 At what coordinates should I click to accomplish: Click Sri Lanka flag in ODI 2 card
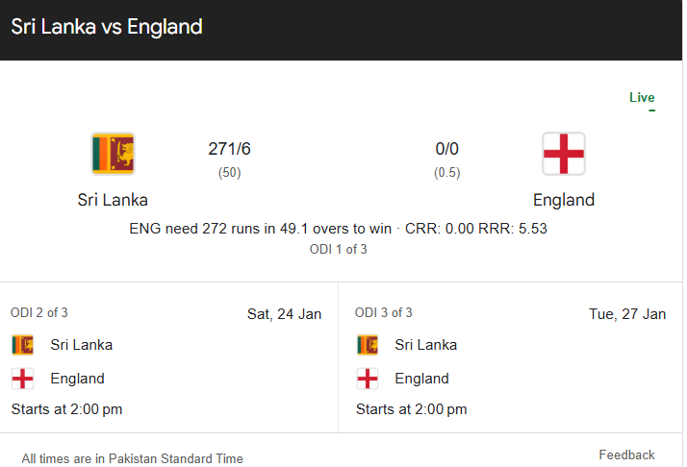pos(22,345)
